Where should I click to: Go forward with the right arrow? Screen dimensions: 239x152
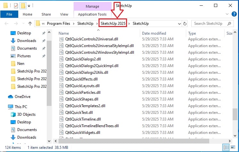(16, 24)
